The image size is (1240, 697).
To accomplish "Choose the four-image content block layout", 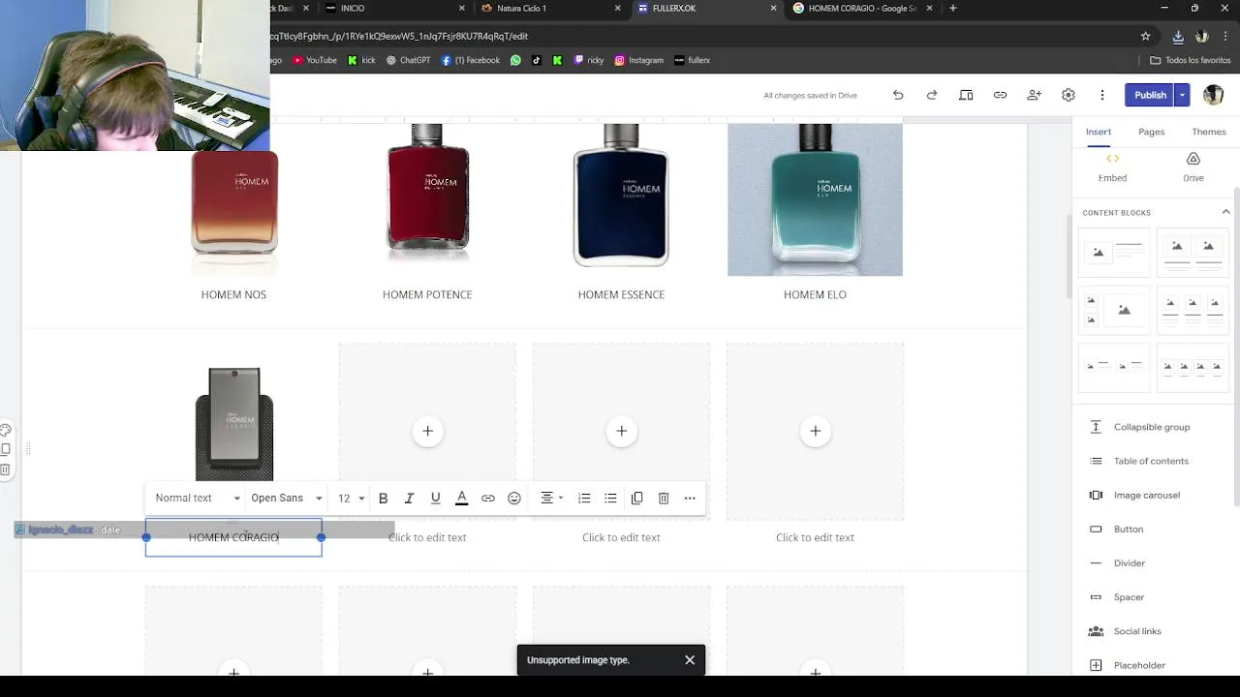I will (x=1193, y=368).
